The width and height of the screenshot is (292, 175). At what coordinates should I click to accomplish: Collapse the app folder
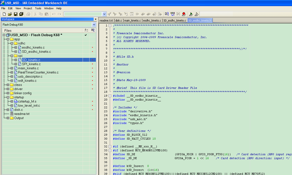(8, 39)
